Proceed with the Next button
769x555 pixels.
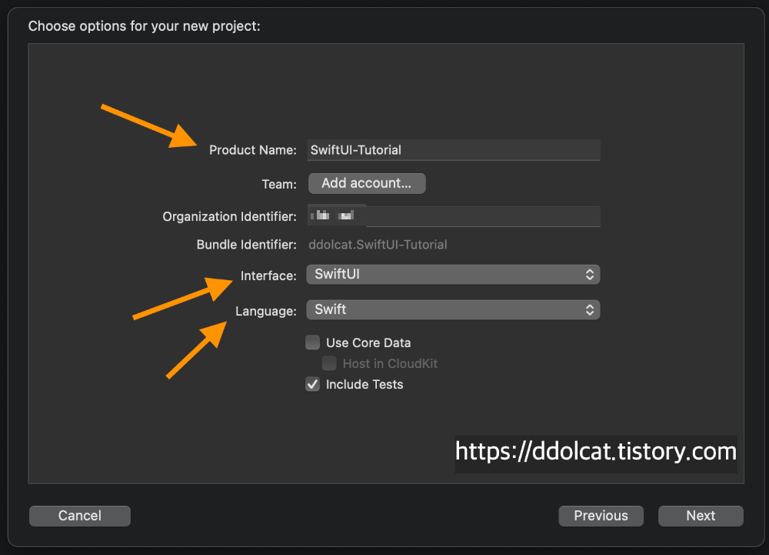click(701, 516)
